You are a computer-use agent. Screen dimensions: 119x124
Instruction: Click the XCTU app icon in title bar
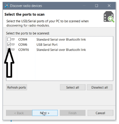pyautogui.click(x=7, y=6)
